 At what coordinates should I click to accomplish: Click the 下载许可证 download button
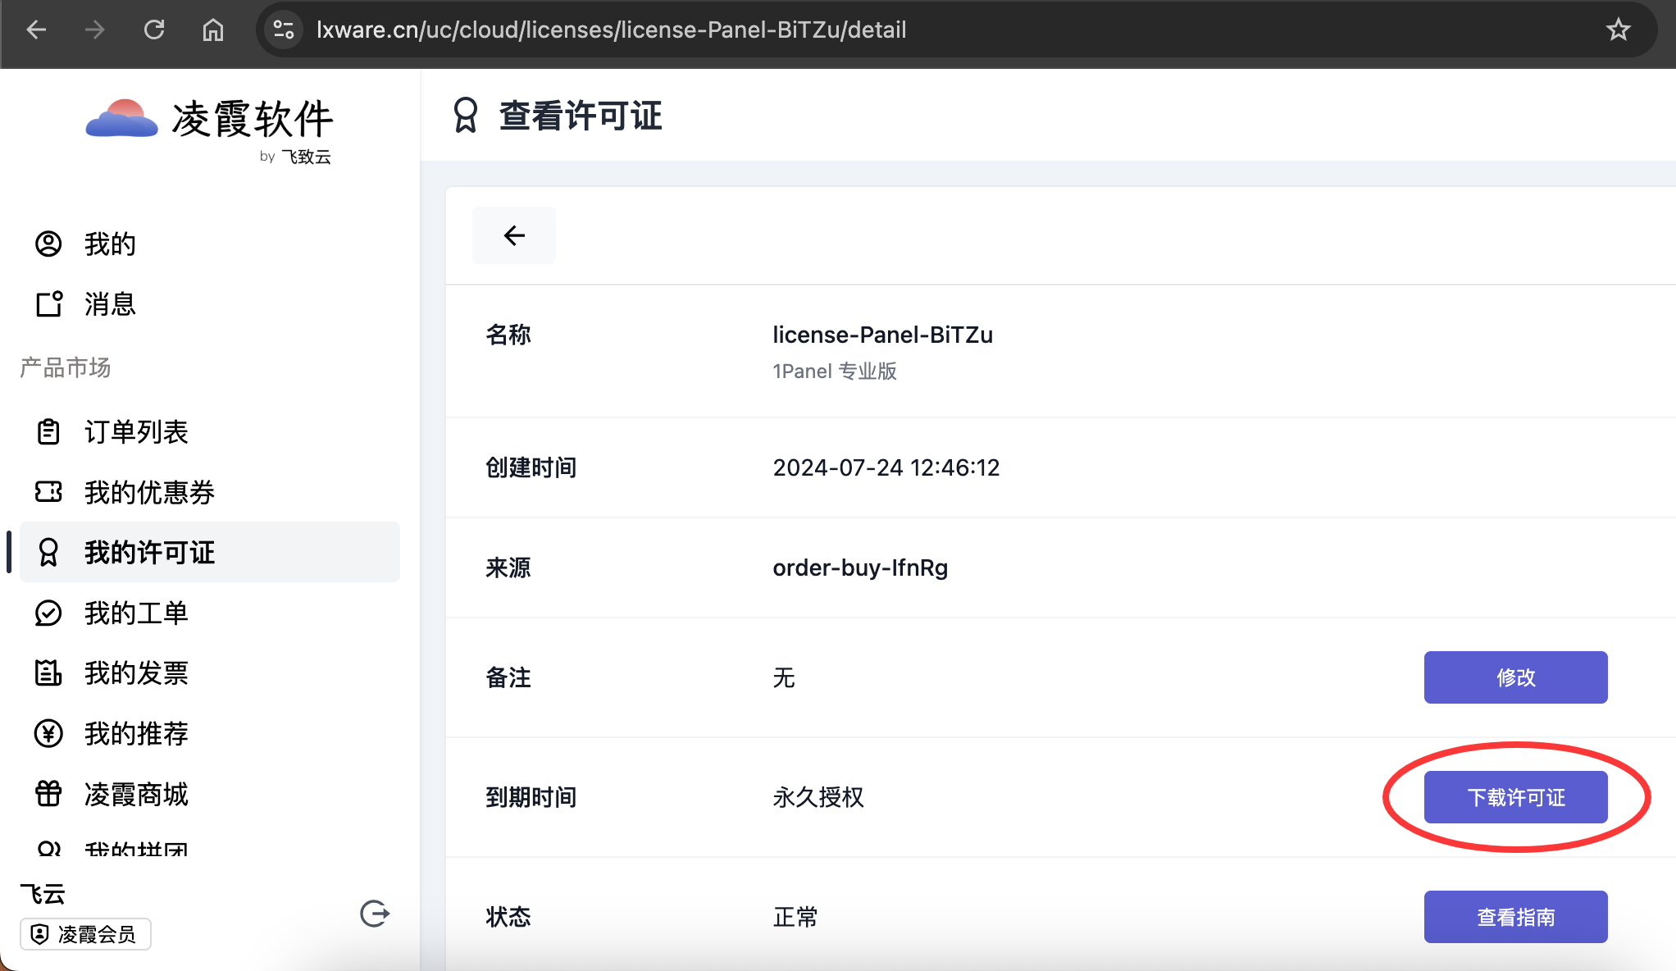click(1515, 797)
